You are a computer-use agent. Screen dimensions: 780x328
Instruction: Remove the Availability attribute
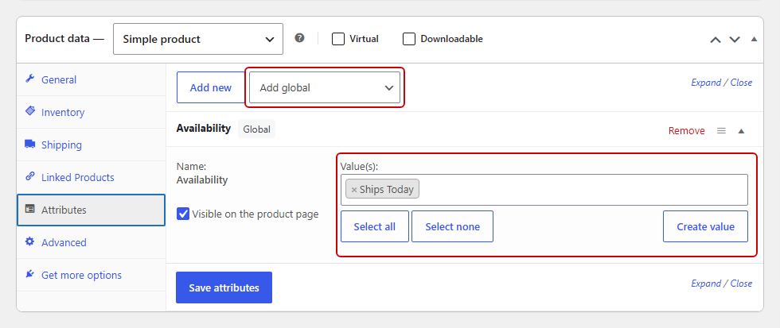[686, 131]
